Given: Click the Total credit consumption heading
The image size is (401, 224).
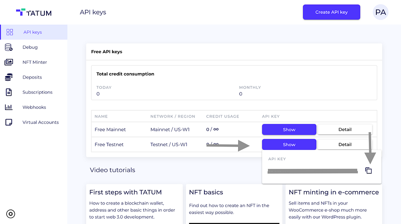Looking at the screenshot, I should coord(125,74).
